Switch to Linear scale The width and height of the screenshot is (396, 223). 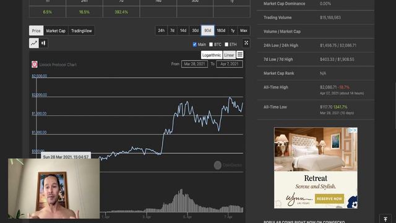[x=229, y=55]
